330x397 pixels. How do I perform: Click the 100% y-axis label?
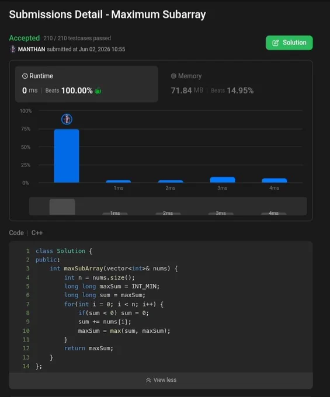point(26,111)
